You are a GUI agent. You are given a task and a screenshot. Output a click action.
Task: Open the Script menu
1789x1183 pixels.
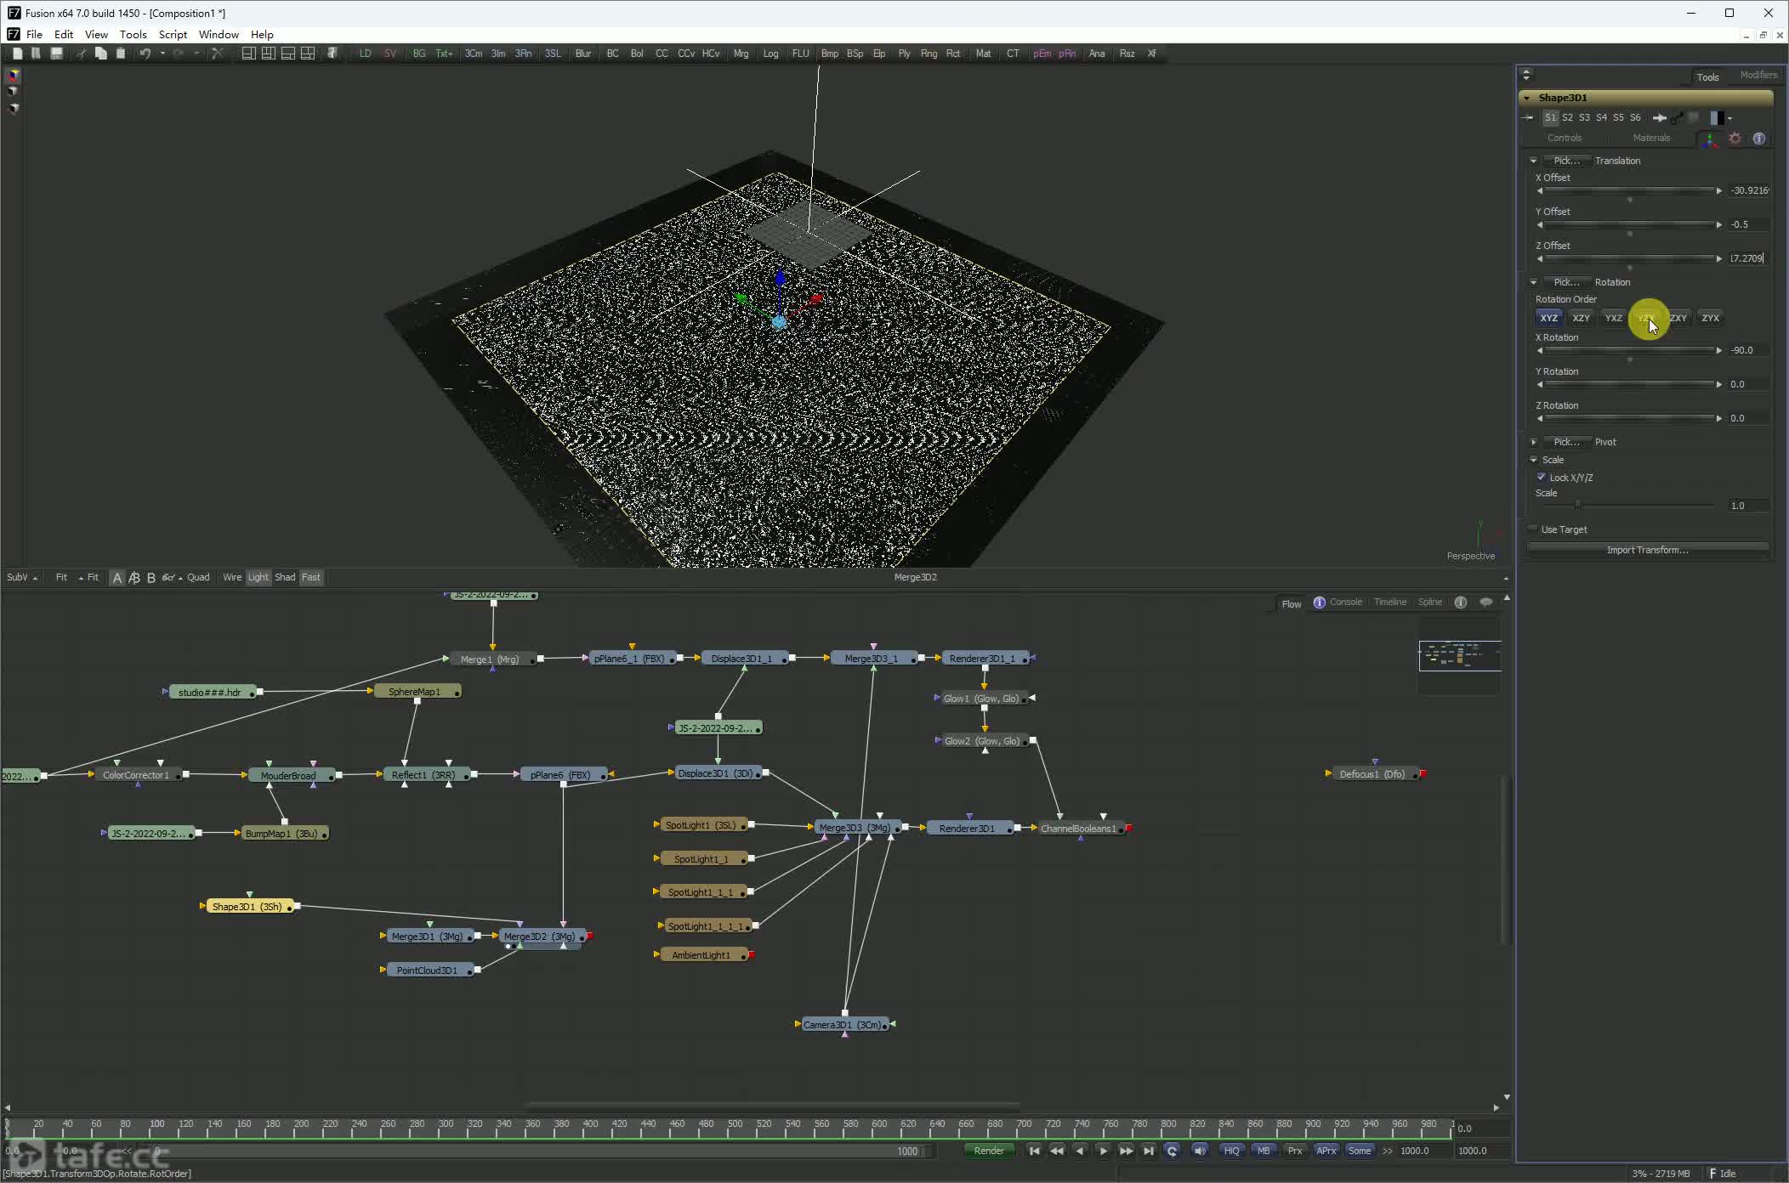(x=173, y=35)
